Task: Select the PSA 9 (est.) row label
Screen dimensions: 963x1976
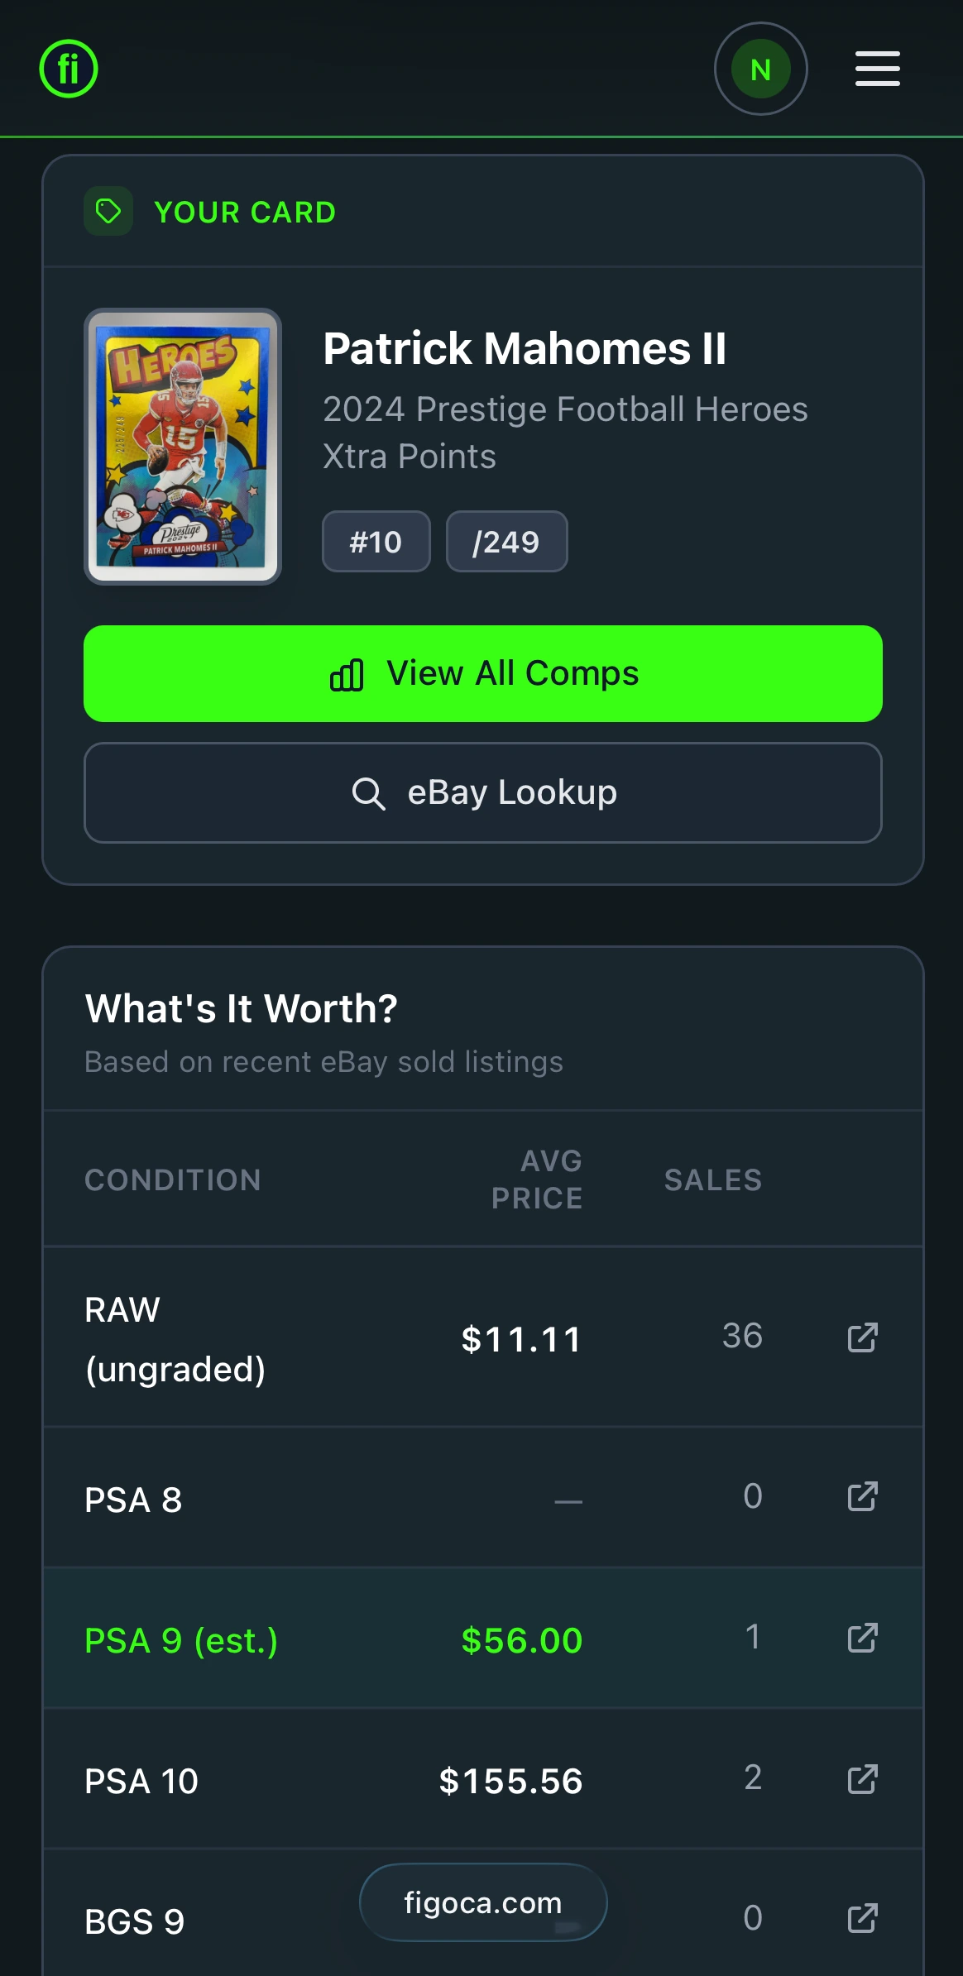Action: click(181, 1640)
